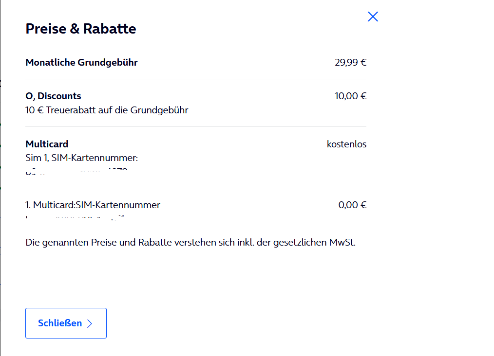The height and width of the screenshot is (356, 494).
Task: Select the Preise & Rabatte heading
Action: (x=81, y=29)
